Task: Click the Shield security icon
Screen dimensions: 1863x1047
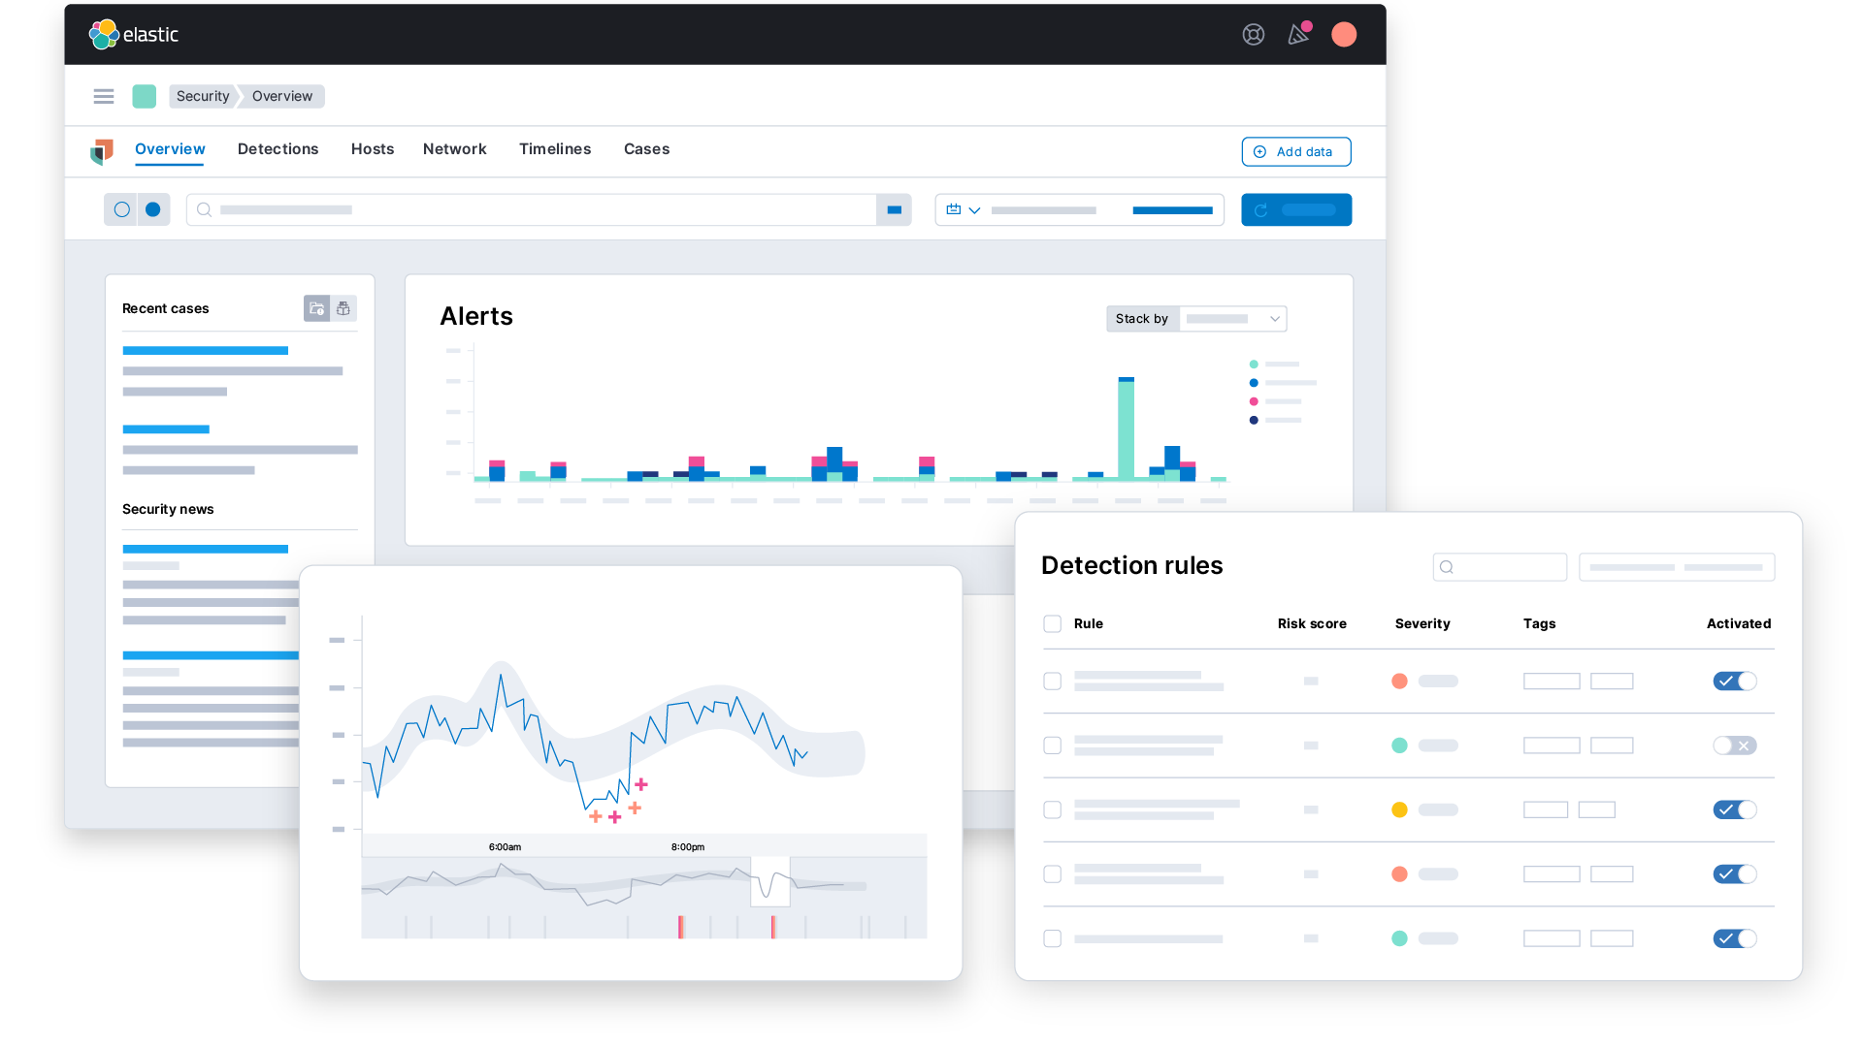Action: click(101, 151)
